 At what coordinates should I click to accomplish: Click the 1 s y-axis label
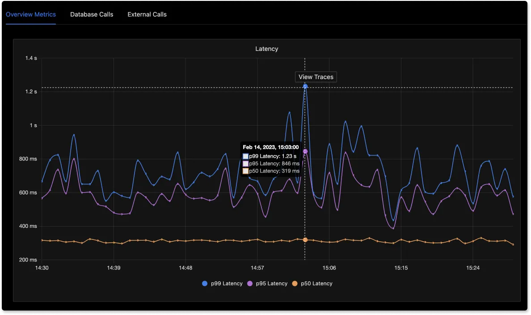click(x=33, y=126)
